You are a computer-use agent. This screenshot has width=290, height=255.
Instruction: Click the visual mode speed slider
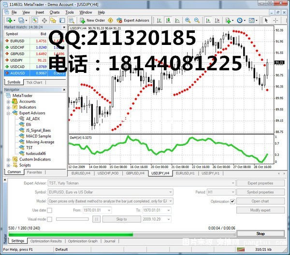click(72, 219)
